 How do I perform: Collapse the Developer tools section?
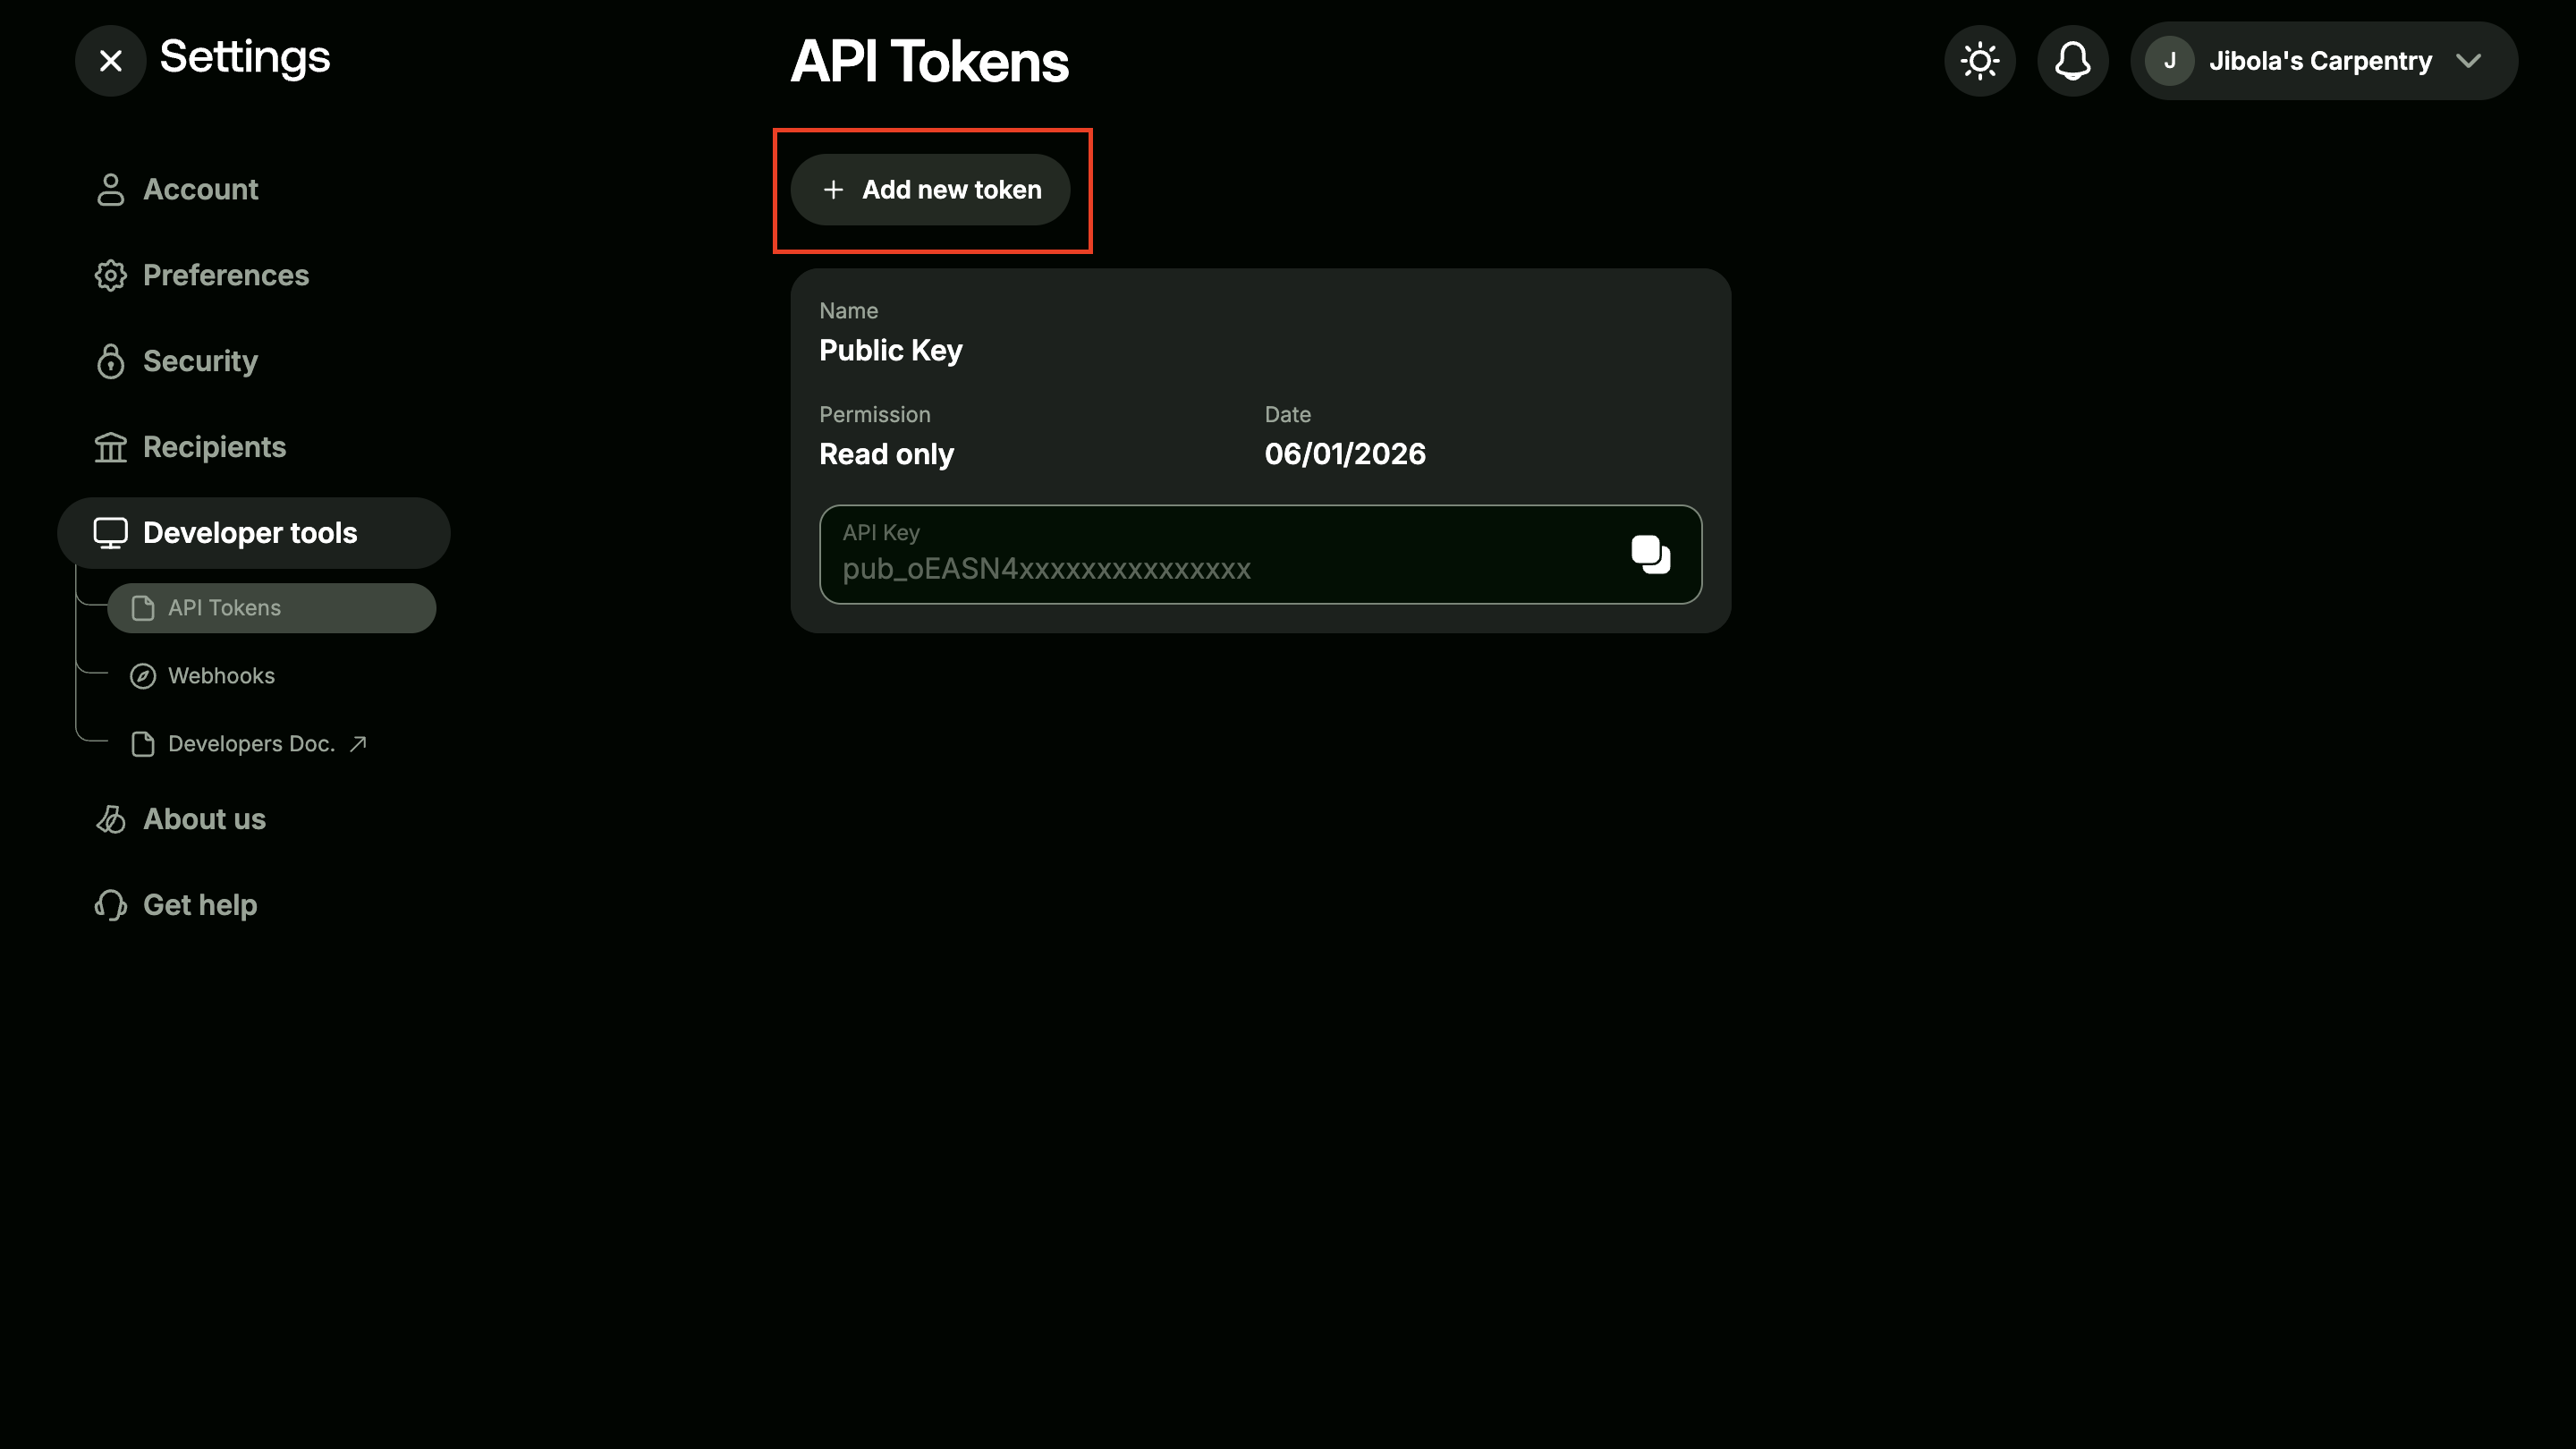(250, 533)
